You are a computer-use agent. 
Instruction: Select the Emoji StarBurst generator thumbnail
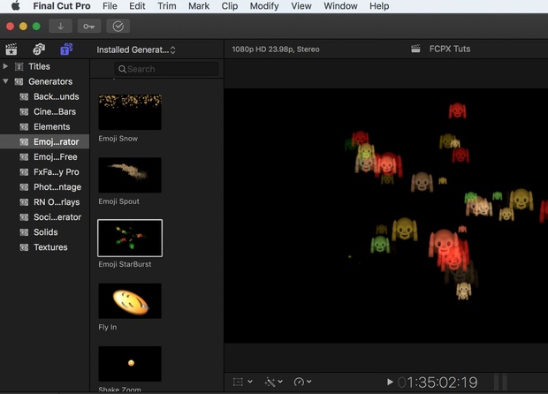pyautogui.click(x=130, y=238)
